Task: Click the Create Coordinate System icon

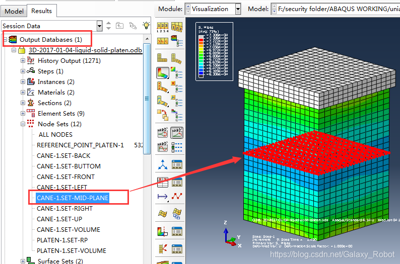Action: 163,164
